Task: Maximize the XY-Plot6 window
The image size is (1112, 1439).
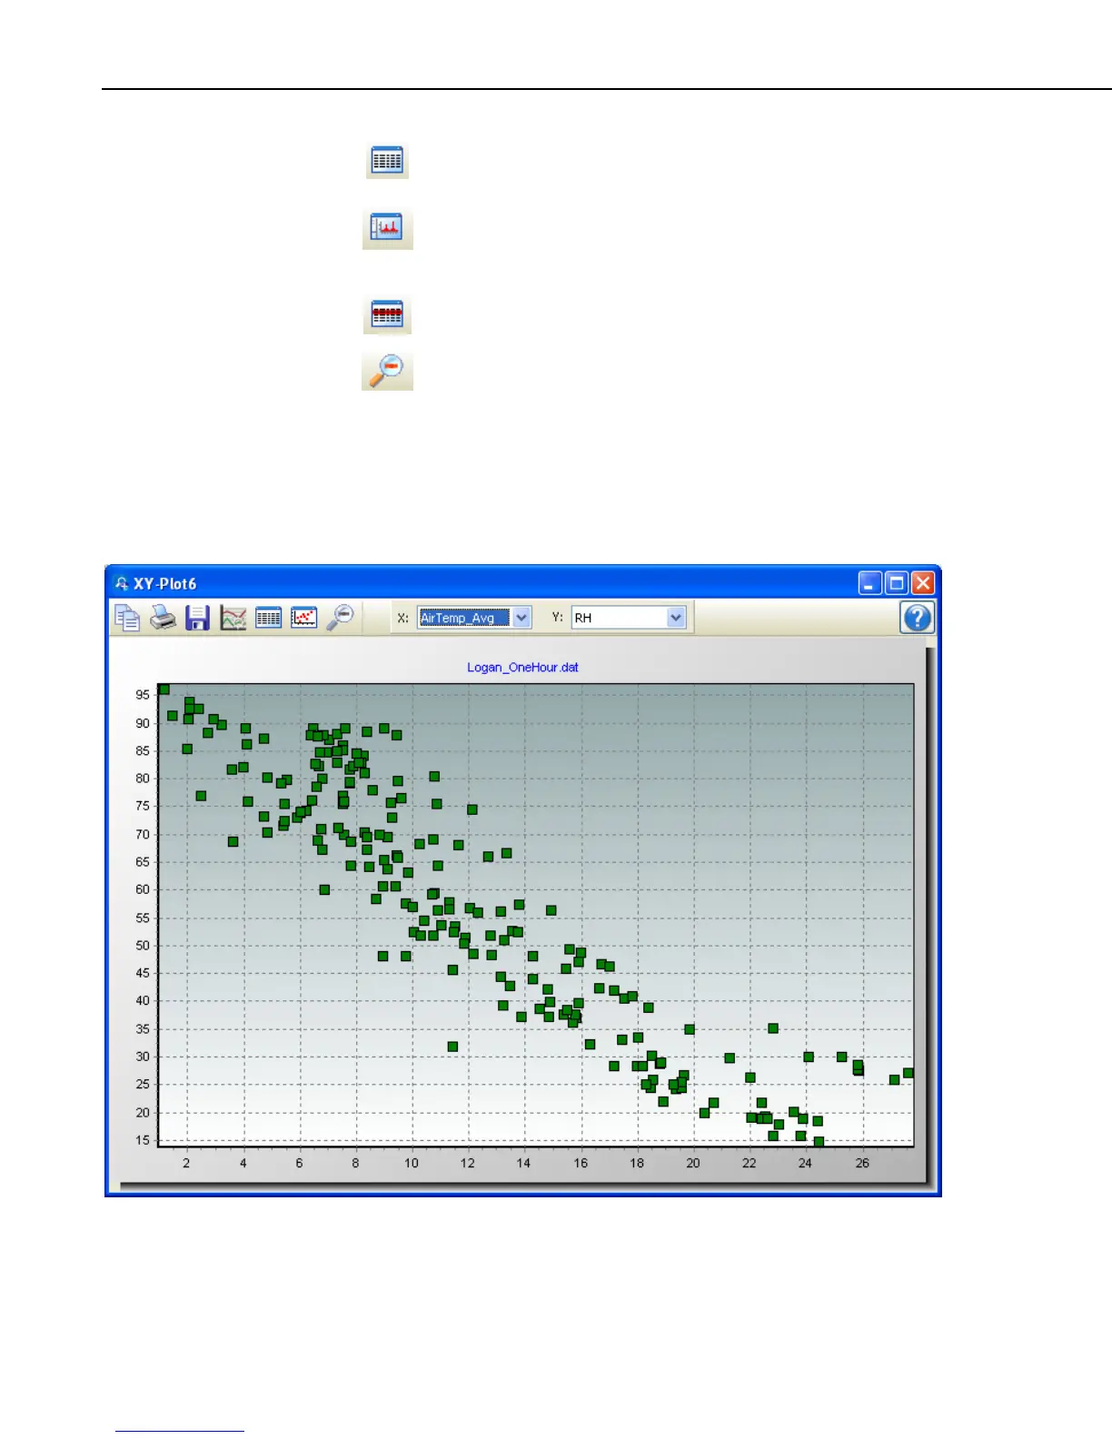Action: coord(897,583)
